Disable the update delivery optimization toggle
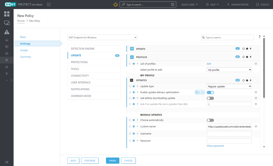273x166 pixels. click(211, 92)
